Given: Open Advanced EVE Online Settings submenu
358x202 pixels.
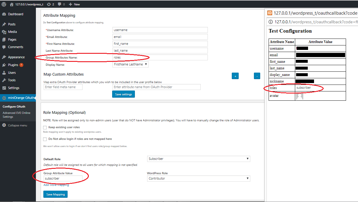Looking at the screenshot, I should coord(16,115).
